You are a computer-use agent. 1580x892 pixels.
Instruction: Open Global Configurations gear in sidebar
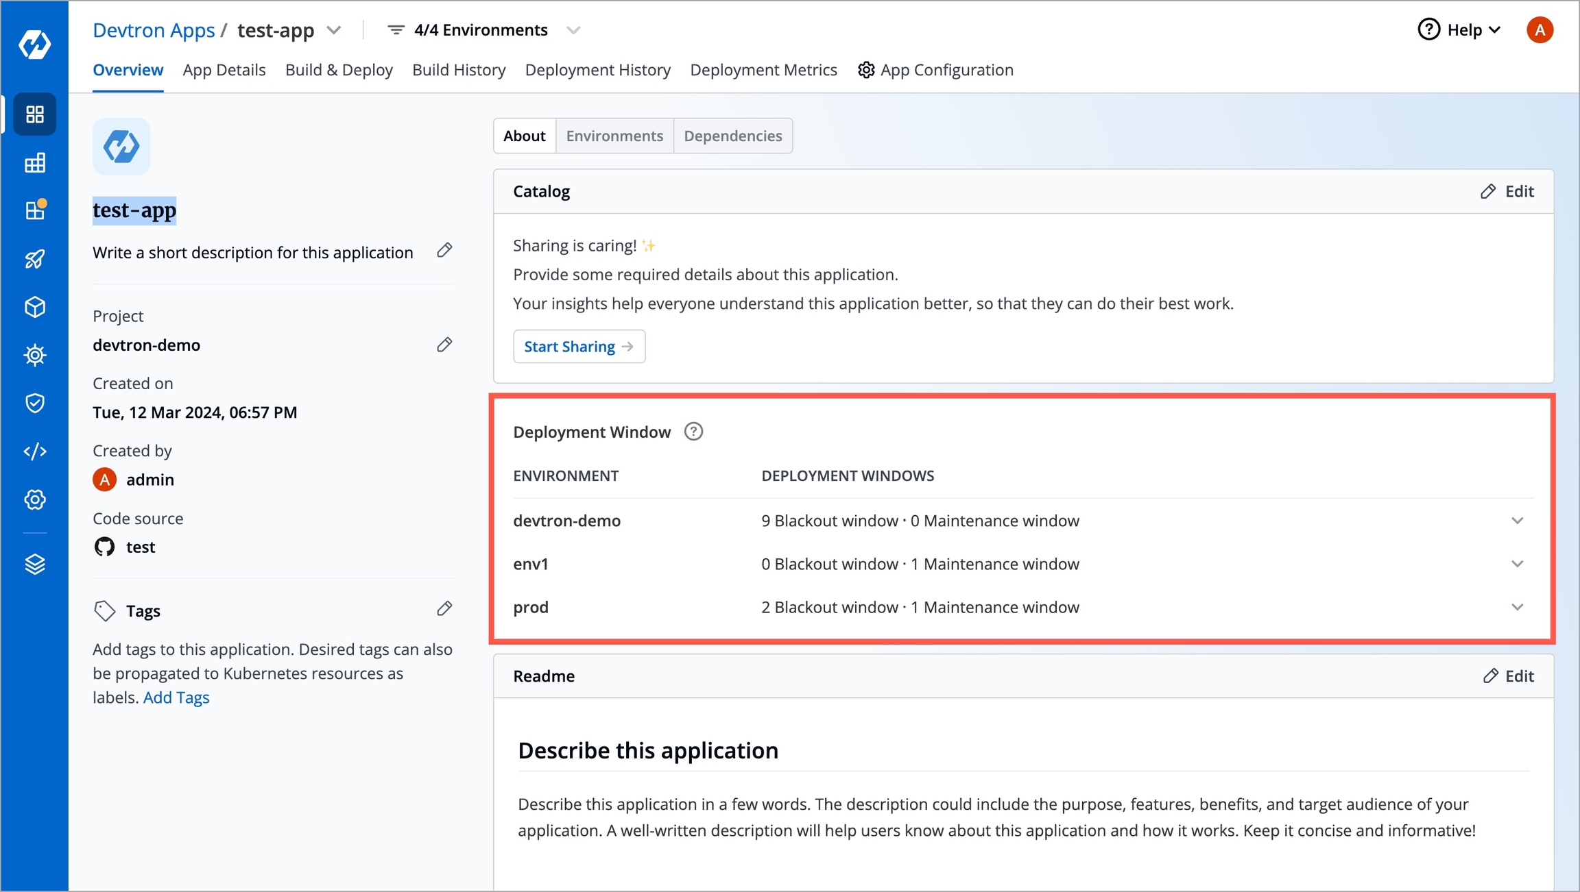[x=35, y=499]
